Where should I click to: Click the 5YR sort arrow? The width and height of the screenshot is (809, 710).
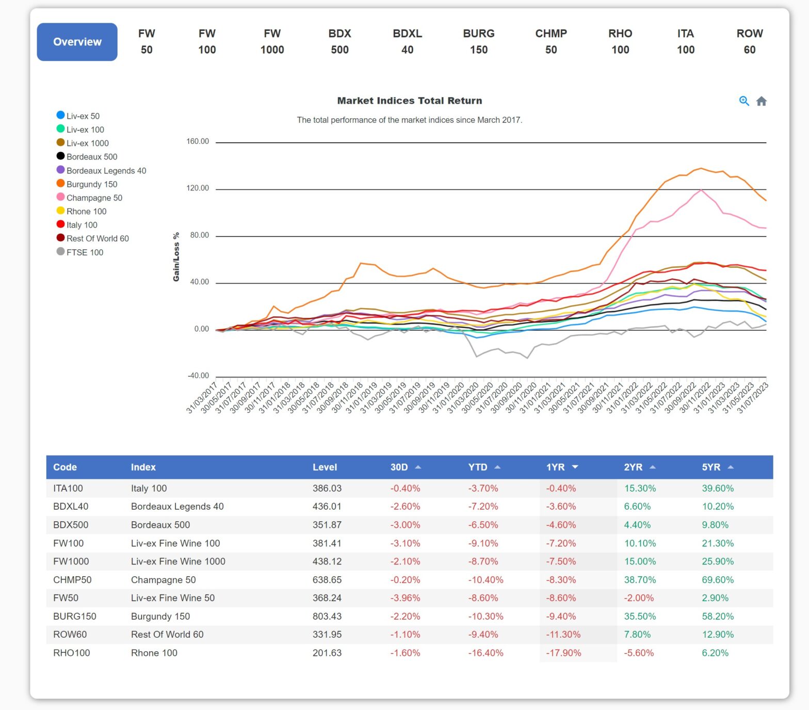tap(731, 467)
